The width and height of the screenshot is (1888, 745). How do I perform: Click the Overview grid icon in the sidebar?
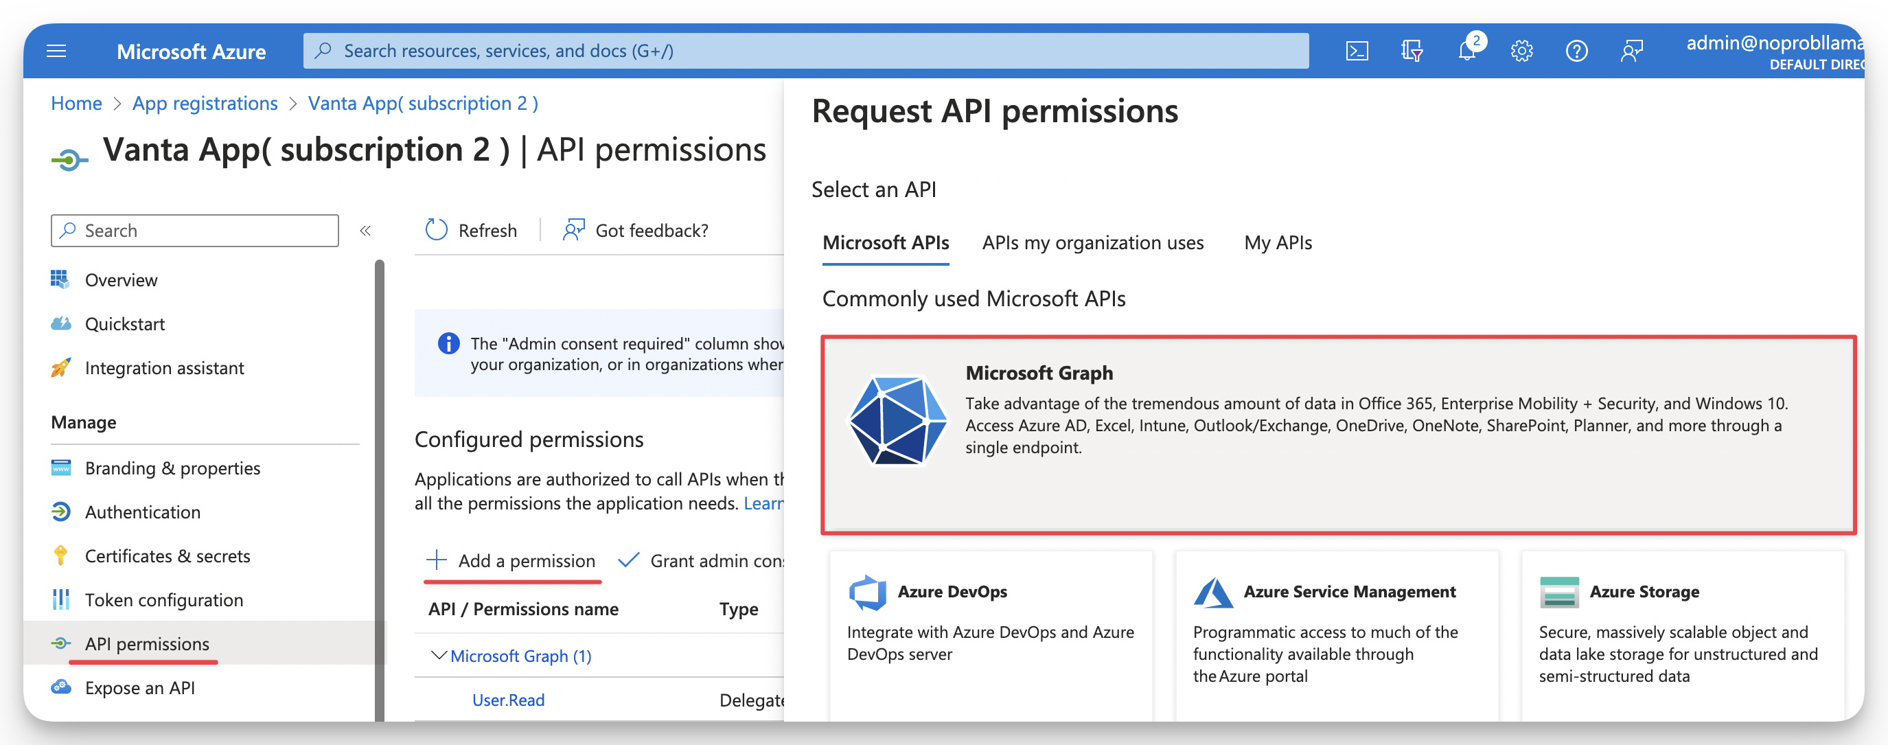[x=60, y=279]
